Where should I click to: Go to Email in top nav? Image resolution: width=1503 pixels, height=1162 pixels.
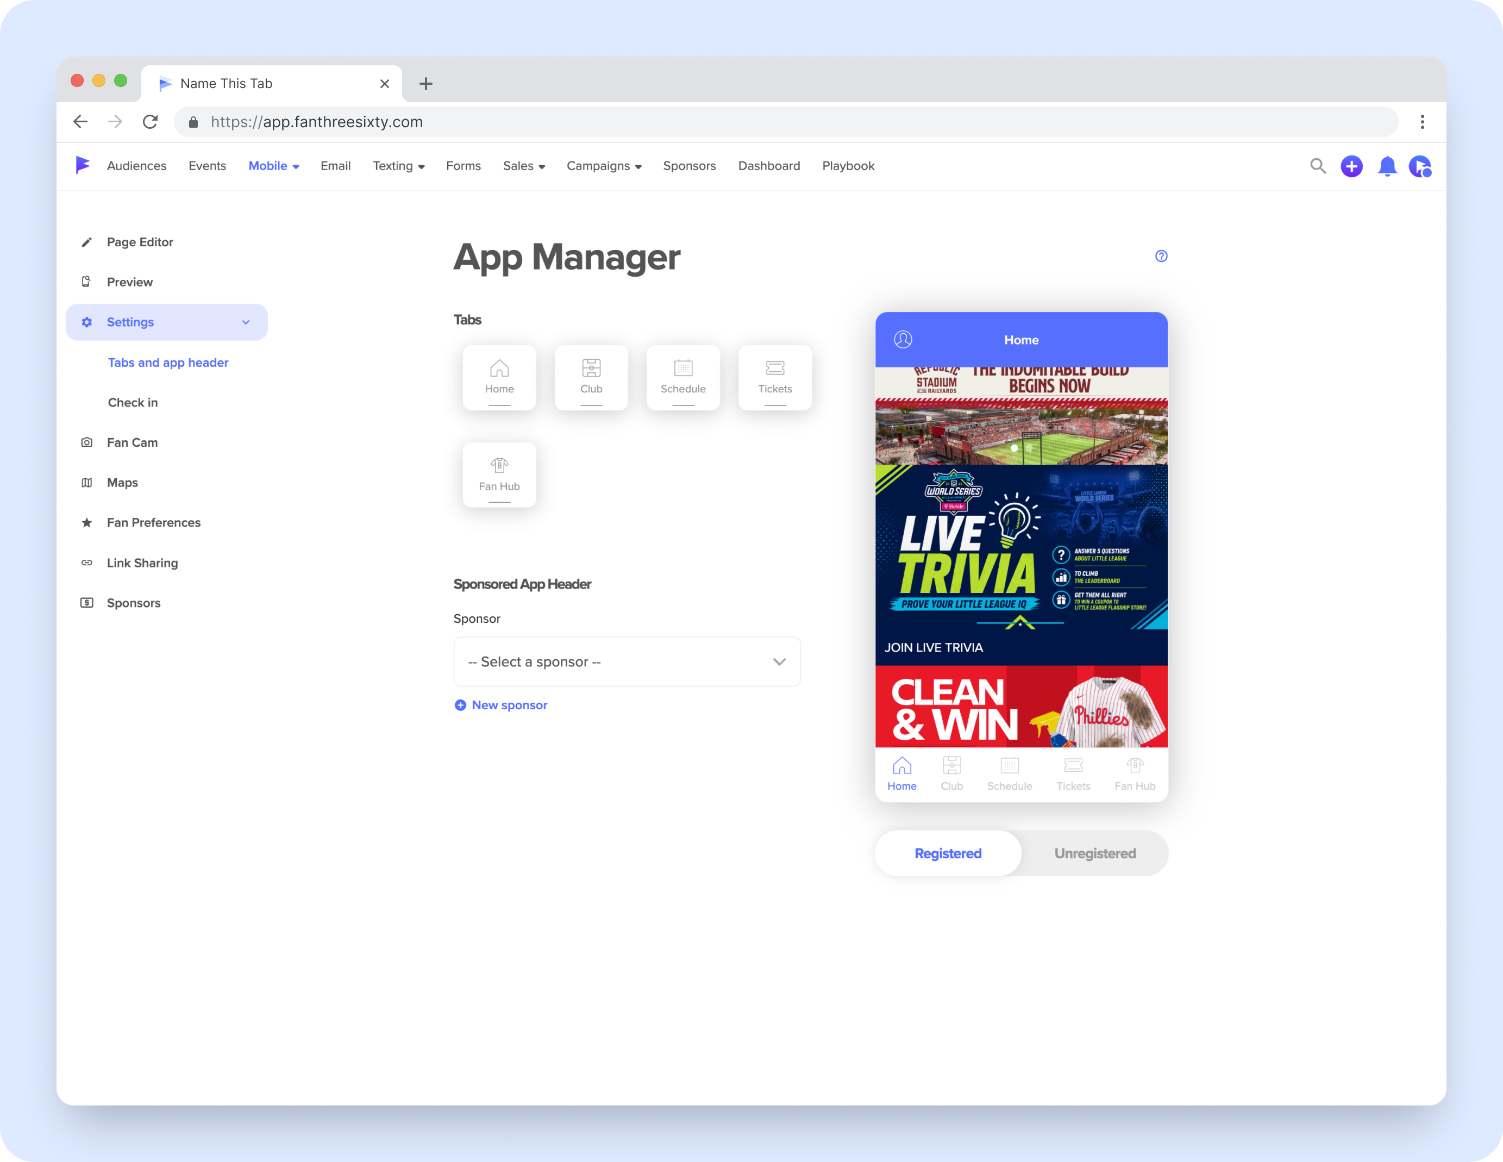coord(335,166)
